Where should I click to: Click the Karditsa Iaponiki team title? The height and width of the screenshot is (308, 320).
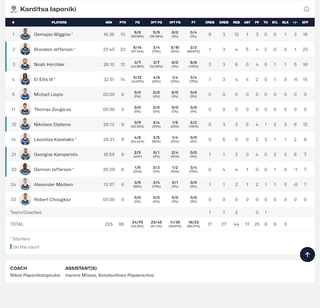[x=48, y=9]
